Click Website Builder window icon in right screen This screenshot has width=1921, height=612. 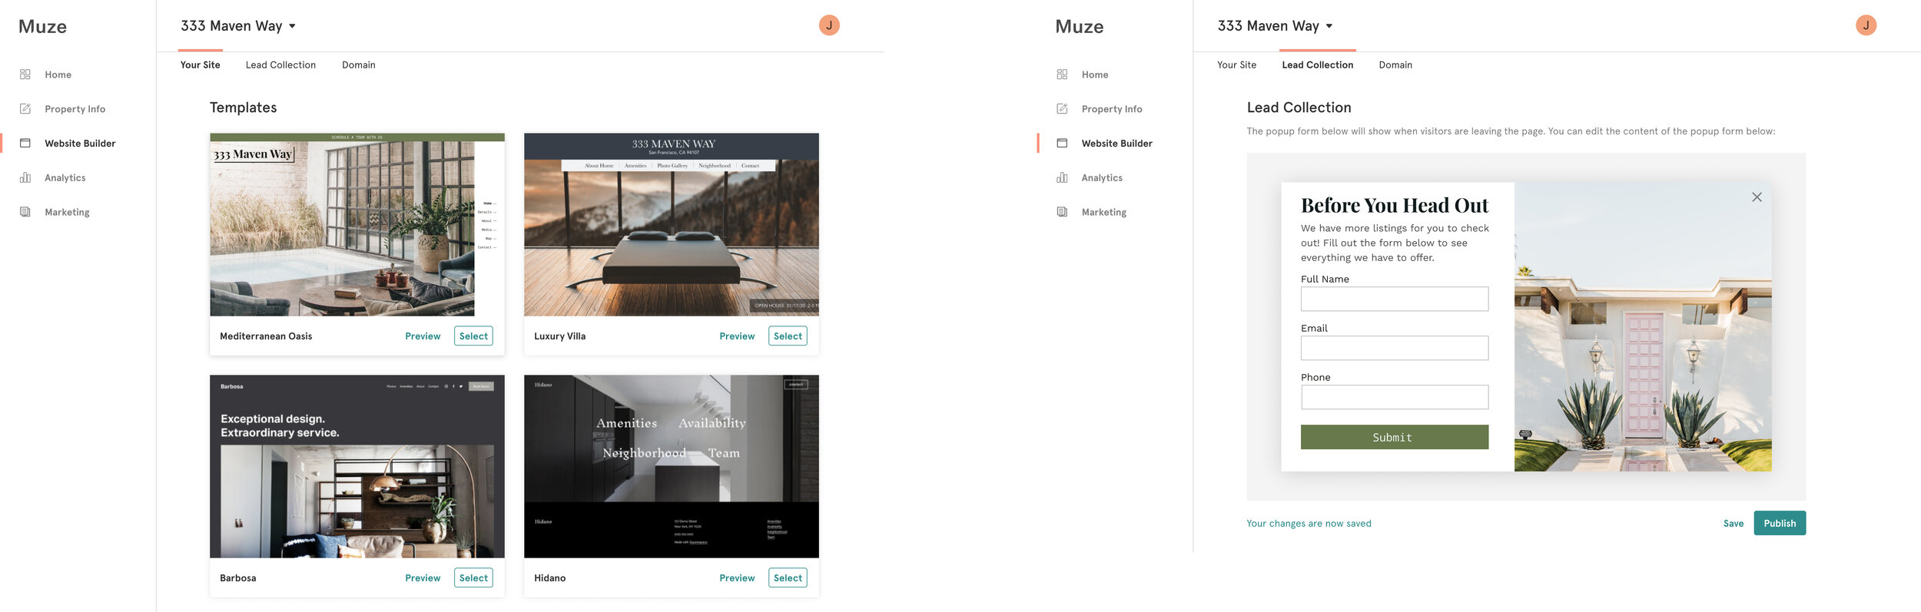tap(1062, 143)
